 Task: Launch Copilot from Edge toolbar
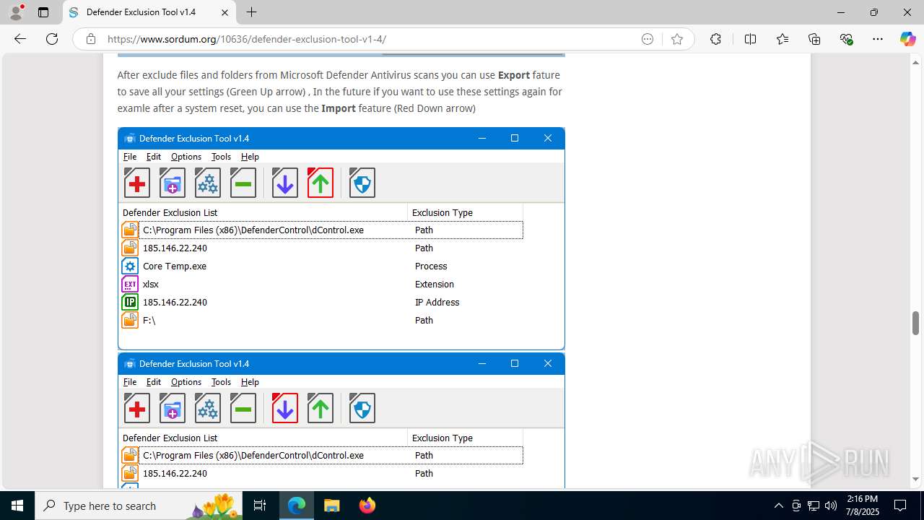pyautogui.click(x=907, y=39)
